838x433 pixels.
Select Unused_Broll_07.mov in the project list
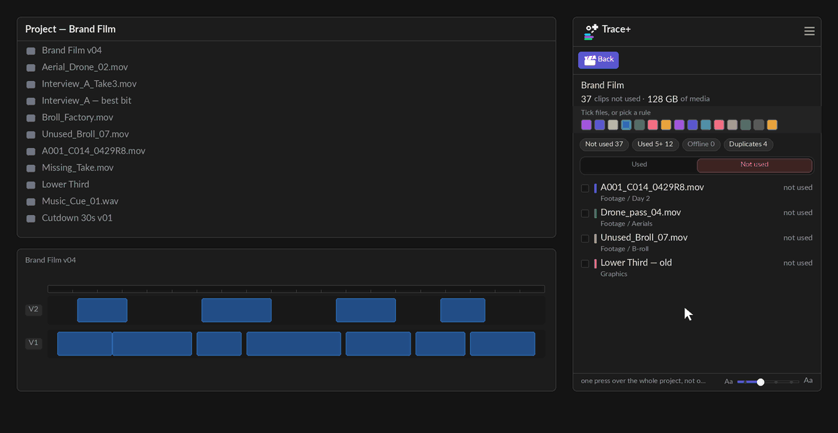point(85,134)
